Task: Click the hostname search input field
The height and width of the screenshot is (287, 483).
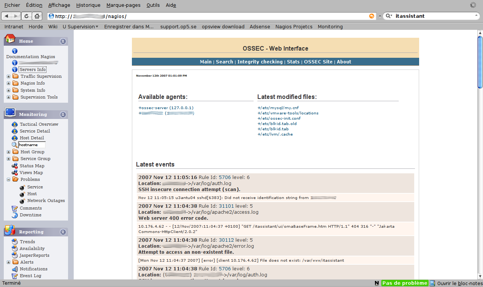Action: 32,145
